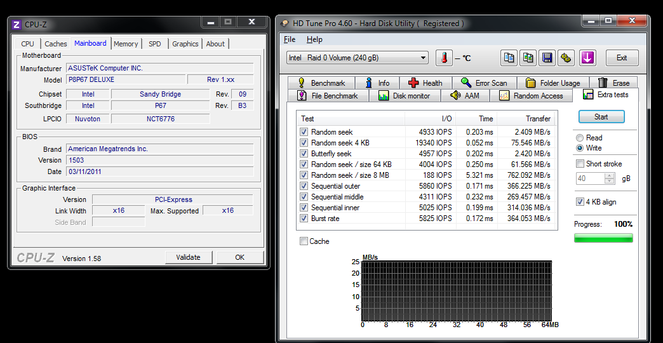Uncheck the Sequential outer test
The width and height of the screenshot is (663, 343).
pyautogui.click(x=304, y=186)
